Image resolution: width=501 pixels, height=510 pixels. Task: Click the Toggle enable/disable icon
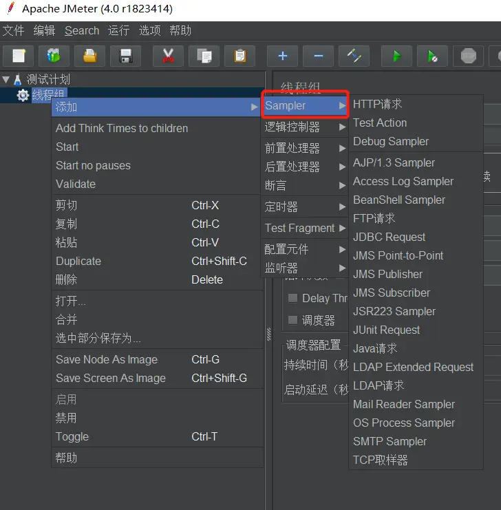pyautogui.click(x=354, y=56)
